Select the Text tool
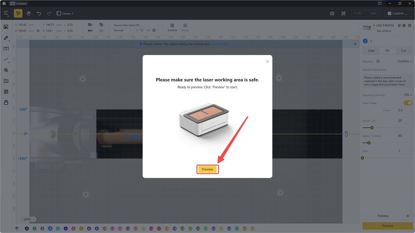Image resolution: width=415 pixels, height=233 pixels. (6, 49)
